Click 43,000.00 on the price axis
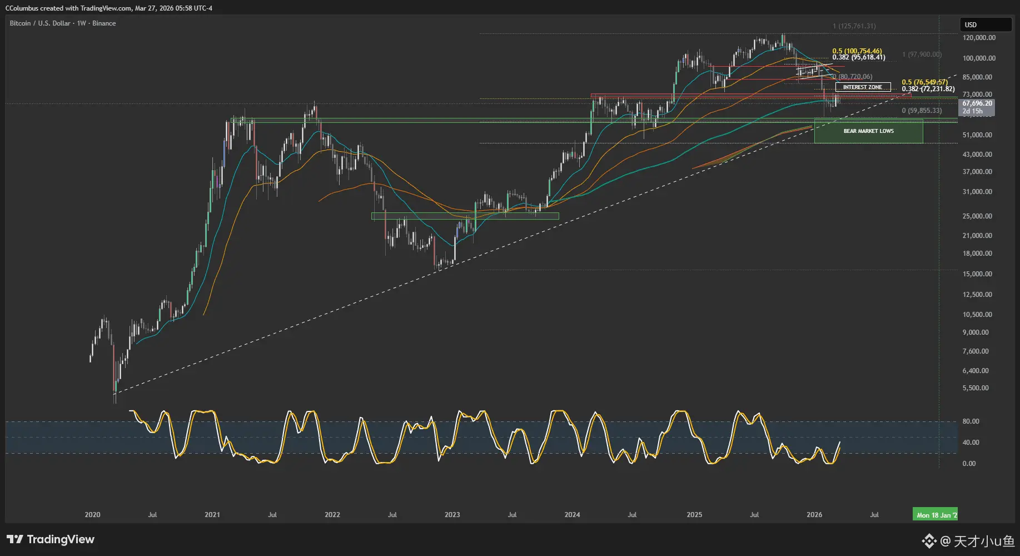The height and width of the screenshot is (556, 1020). pyautogui.click(x=977, y=155)
